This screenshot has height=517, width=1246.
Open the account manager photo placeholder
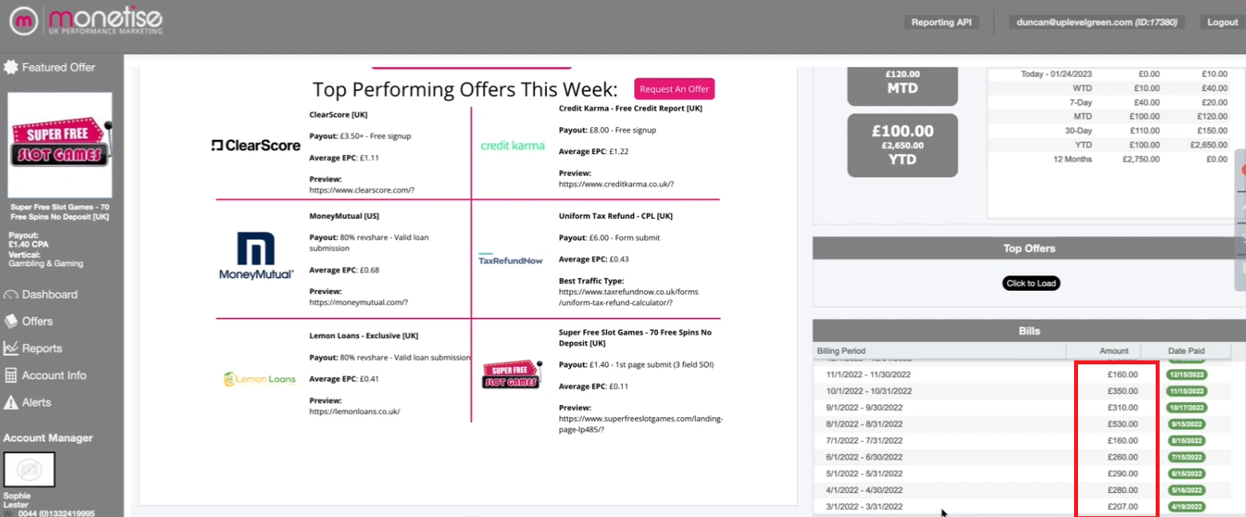click(x=29, y=470)
